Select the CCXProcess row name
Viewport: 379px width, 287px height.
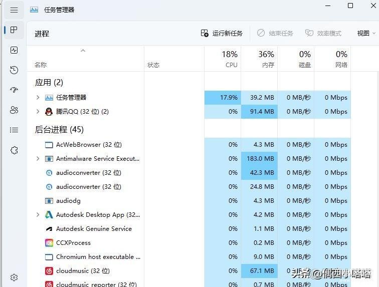[73, 243]
